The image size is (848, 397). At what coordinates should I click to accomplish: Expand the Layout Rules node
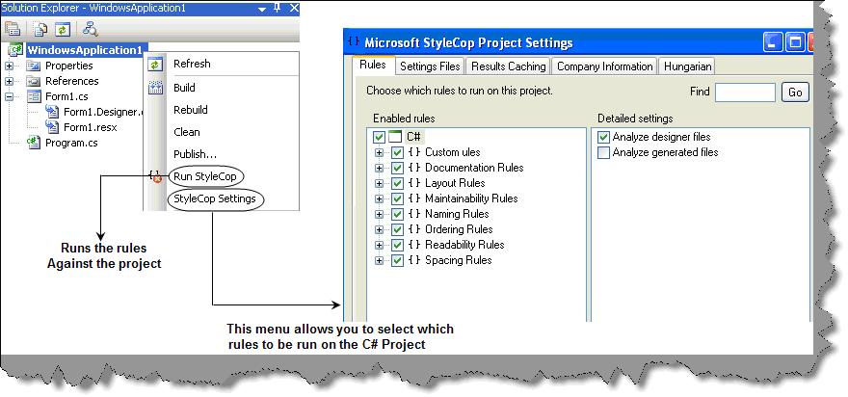[379, 184]
